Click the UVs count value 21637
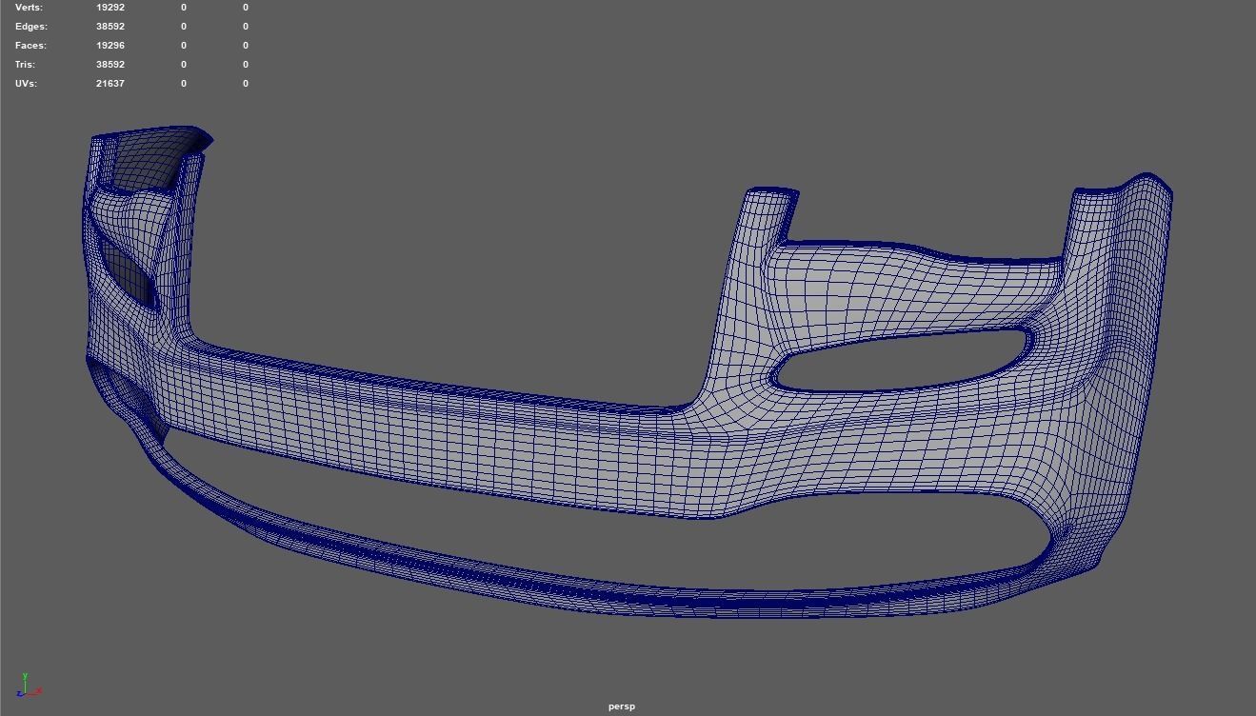The height and width of the screenshot is (716, 1256). coord(110,84)
